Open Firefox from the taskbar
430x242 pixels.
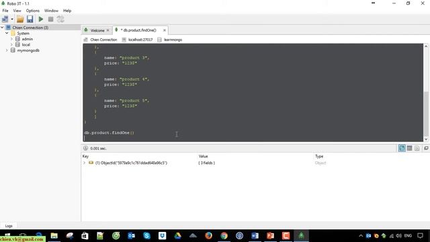click(x=208, y=236)
